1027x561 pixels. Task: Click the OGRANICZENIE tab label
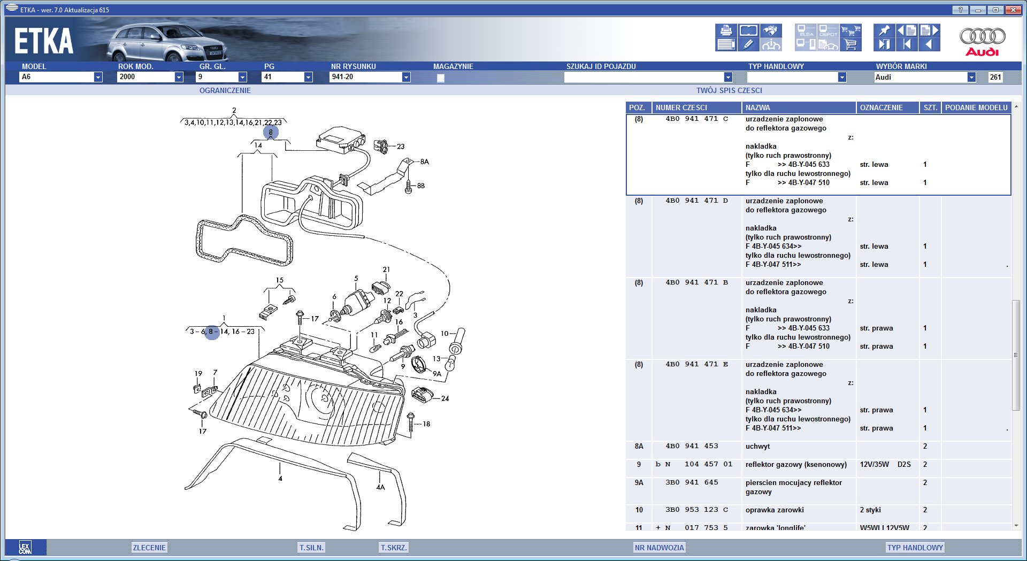click(x=225, y=90)
